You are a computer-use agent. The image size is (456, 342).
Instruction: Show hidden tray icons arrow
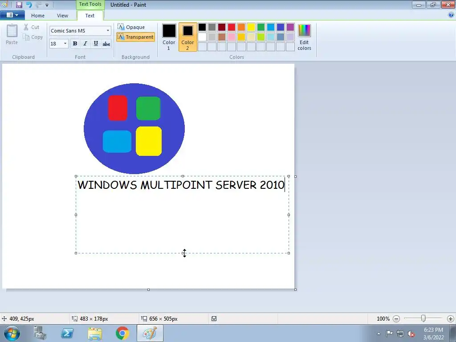379,334
